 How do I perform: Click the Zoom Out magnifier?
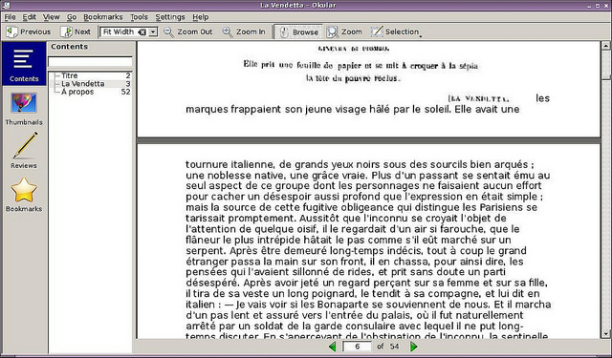pyautogui.click(x=187, y=32)
